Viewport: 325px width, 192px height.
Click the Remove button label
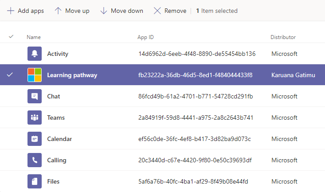coord(175,11)
